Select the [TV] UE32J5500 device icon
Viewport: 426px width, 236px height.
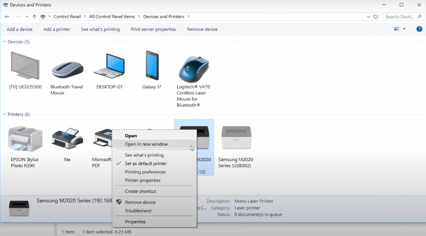(x=25, y=66)
